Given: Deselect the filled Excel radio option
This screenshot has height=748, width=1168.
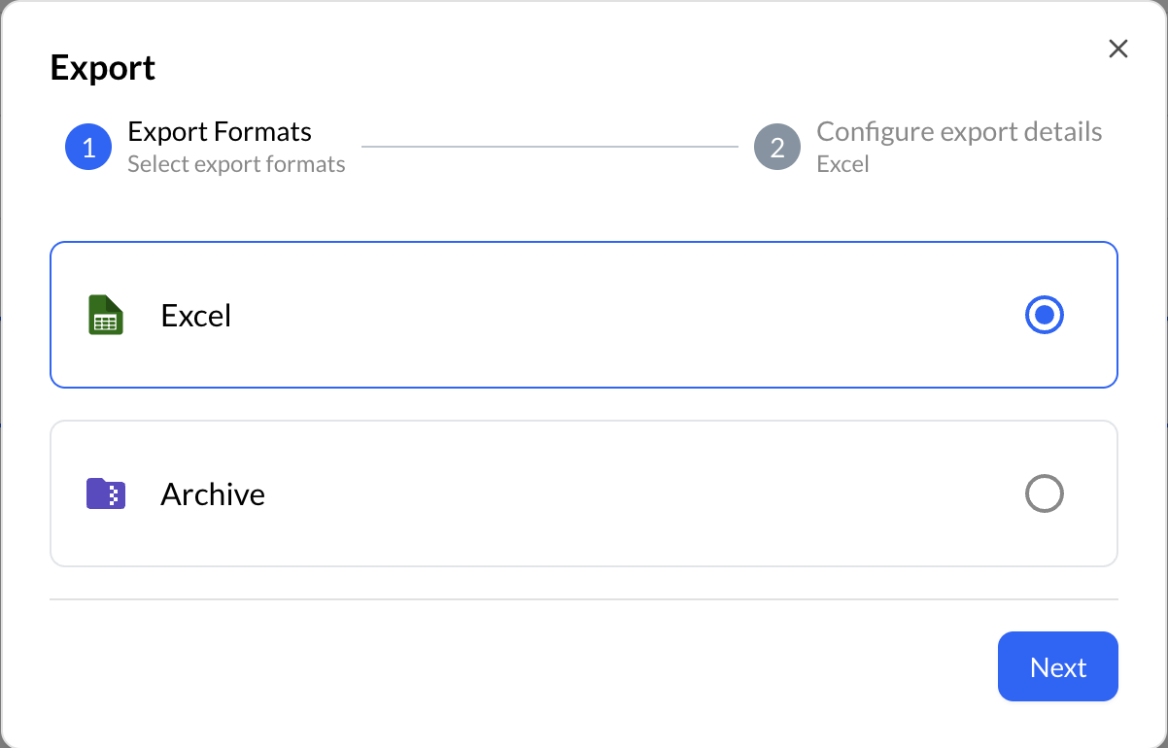Looking at the screenshot, I should click(1044, 315).
